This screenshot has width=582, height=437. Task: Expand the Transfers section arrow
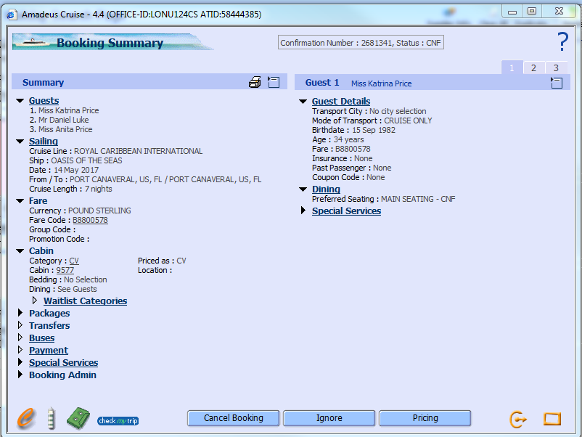click(x=20, y=325)
